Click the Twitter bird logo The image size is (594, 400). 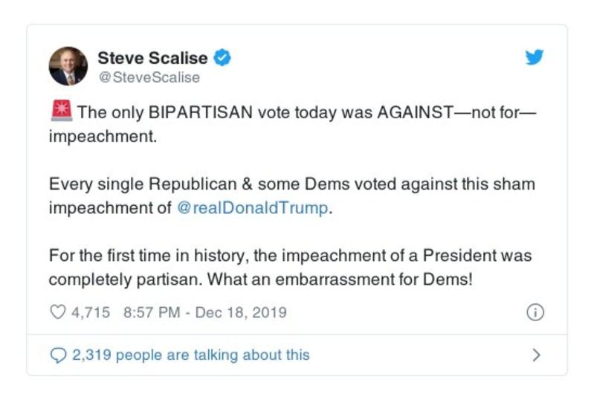pos(535,57)
